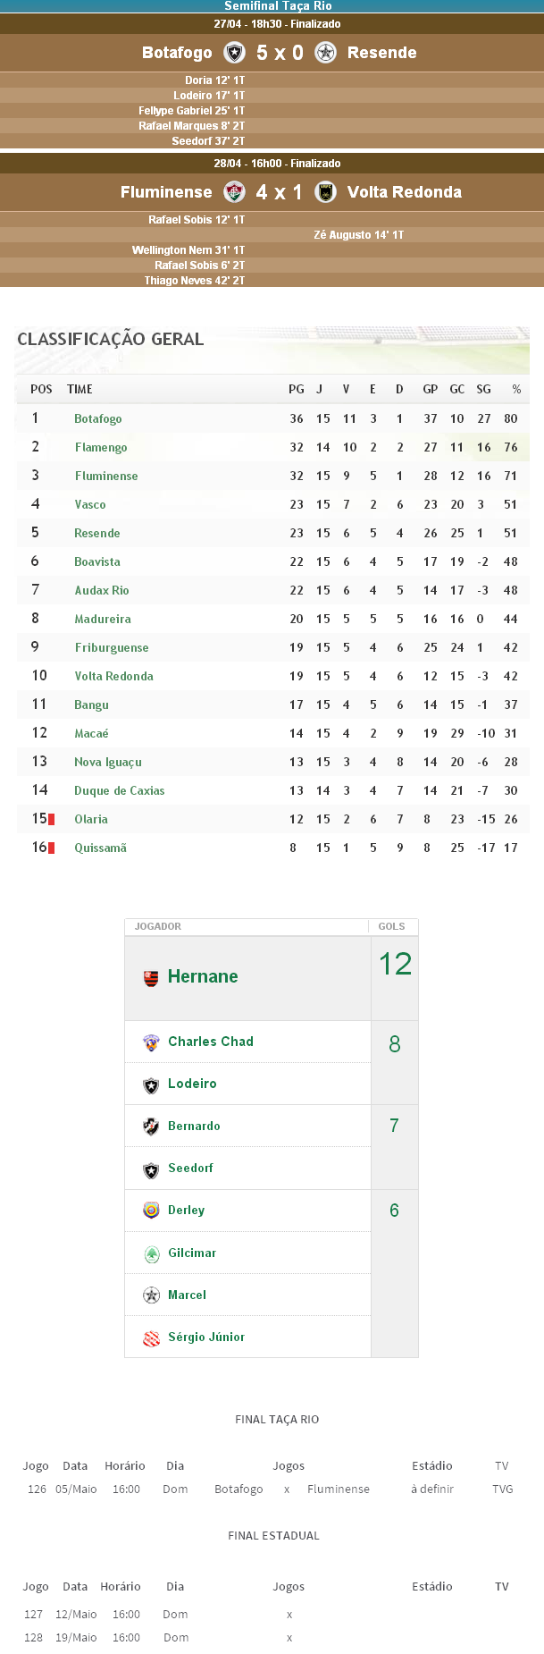Image resolution: width=544 pixels, height=1654 pixels.
Task: Click the club crest next to Derley
Action: click(x=151, y=1211)
